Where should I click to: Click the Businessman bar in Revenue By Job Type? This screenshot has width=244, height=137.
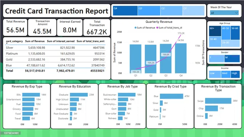point(127,95)
